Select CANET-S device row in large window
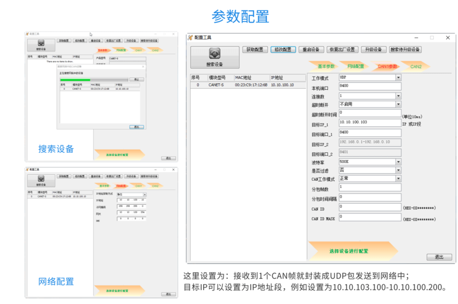 pyautogui.click(x=248, y=85)
